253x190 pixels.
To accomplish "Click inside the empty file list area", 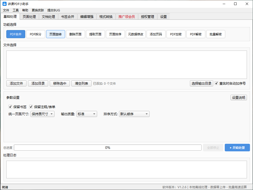I will [127, 65].
